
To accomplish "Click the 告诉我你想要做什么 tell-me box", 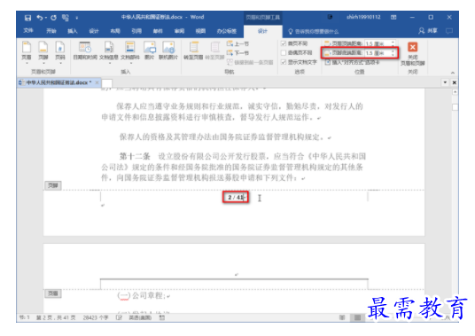I will (314, 31).
